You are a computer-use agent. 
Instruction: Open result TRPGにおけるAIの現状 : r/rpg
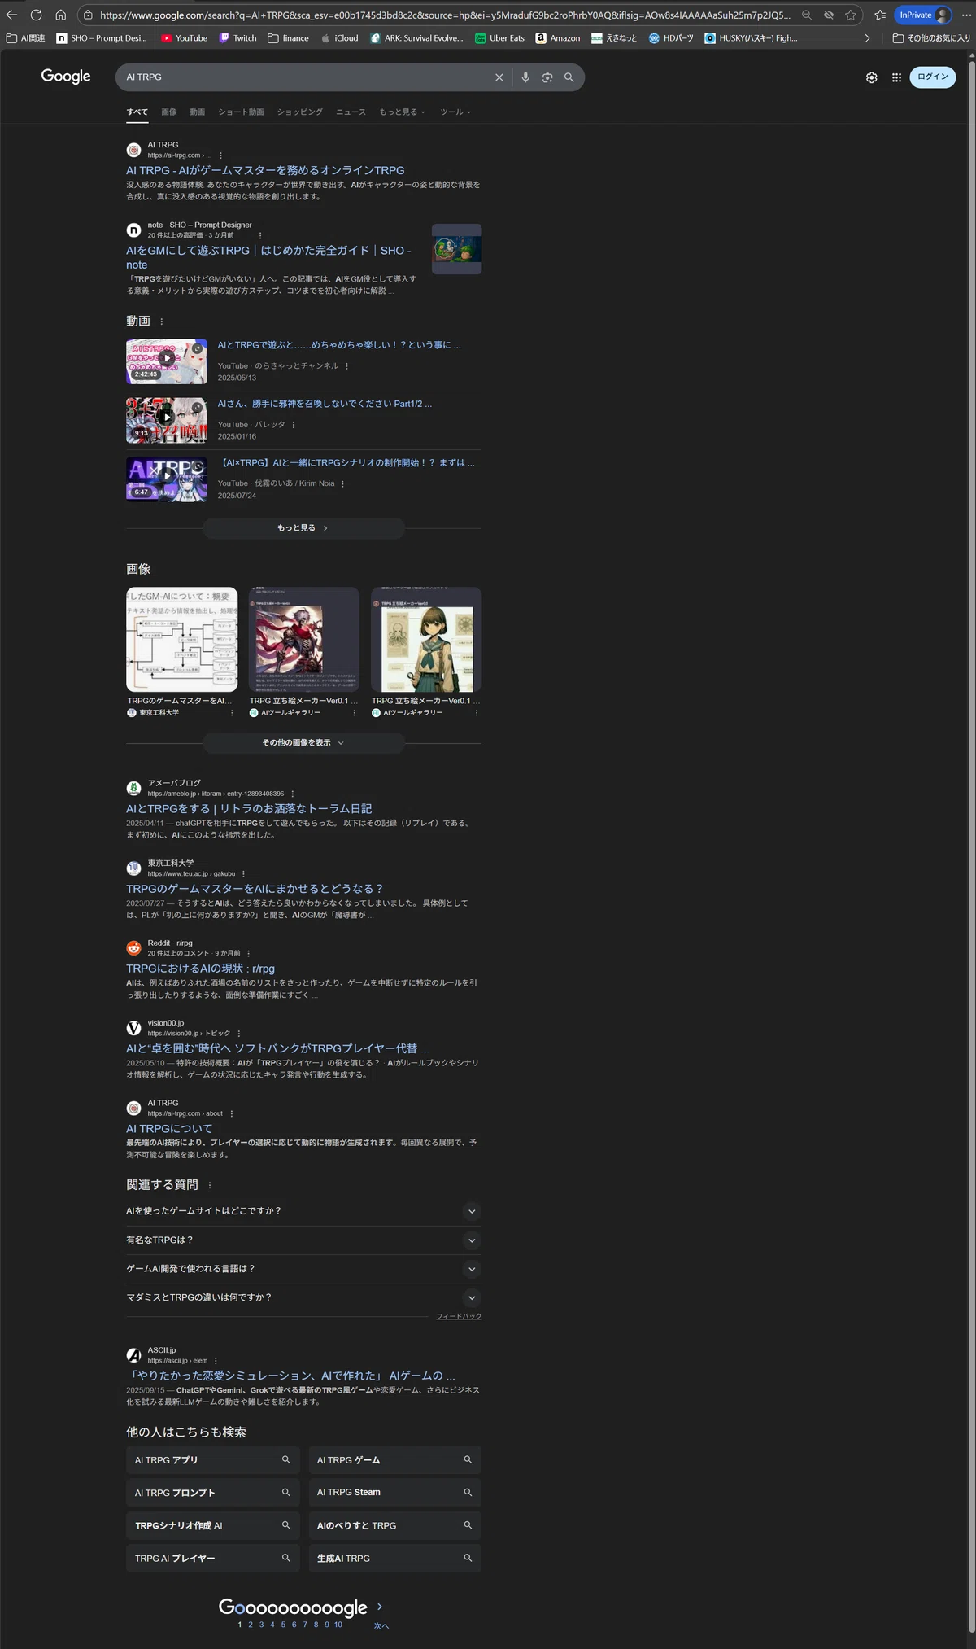pos(200,969)
